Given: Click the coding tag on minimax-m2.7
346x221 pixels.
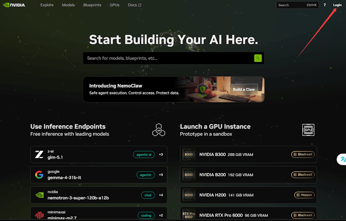Looking at the screenshot, I should coord(146,216).
